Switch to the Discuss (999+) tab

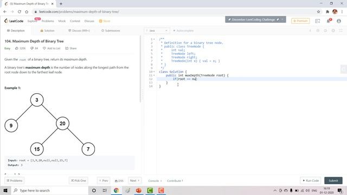tap(79, 30)
